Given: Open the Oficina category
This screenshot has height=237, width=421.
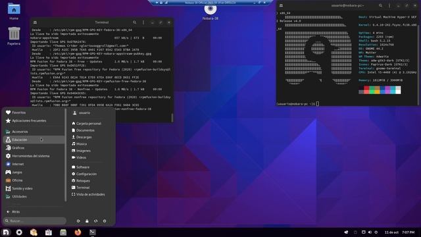Looking at the screenshot, I should point(34,180).
